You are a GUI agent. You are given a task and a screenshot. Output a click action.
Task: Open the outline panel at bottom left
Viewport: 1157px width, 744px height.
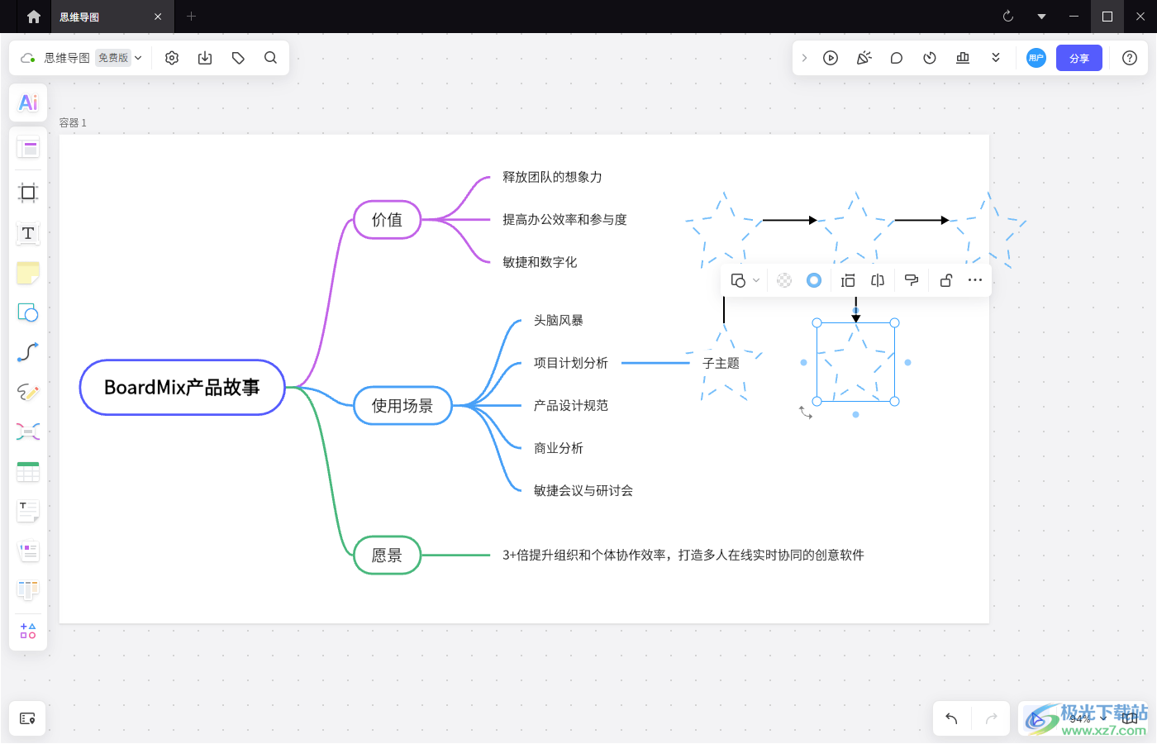27,718
